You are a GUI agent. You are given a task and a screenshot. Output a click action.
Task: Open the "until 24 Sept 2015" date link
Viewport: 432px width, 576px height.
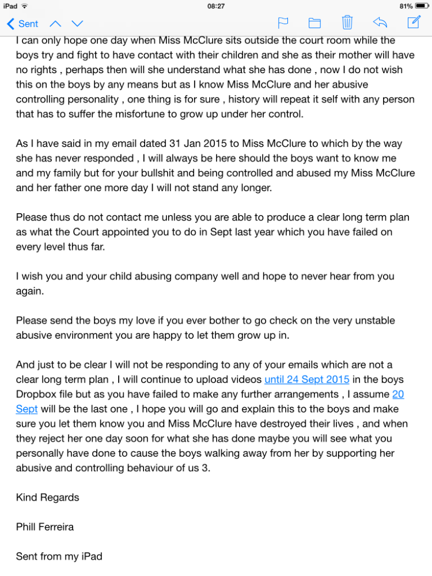[306, 380]
